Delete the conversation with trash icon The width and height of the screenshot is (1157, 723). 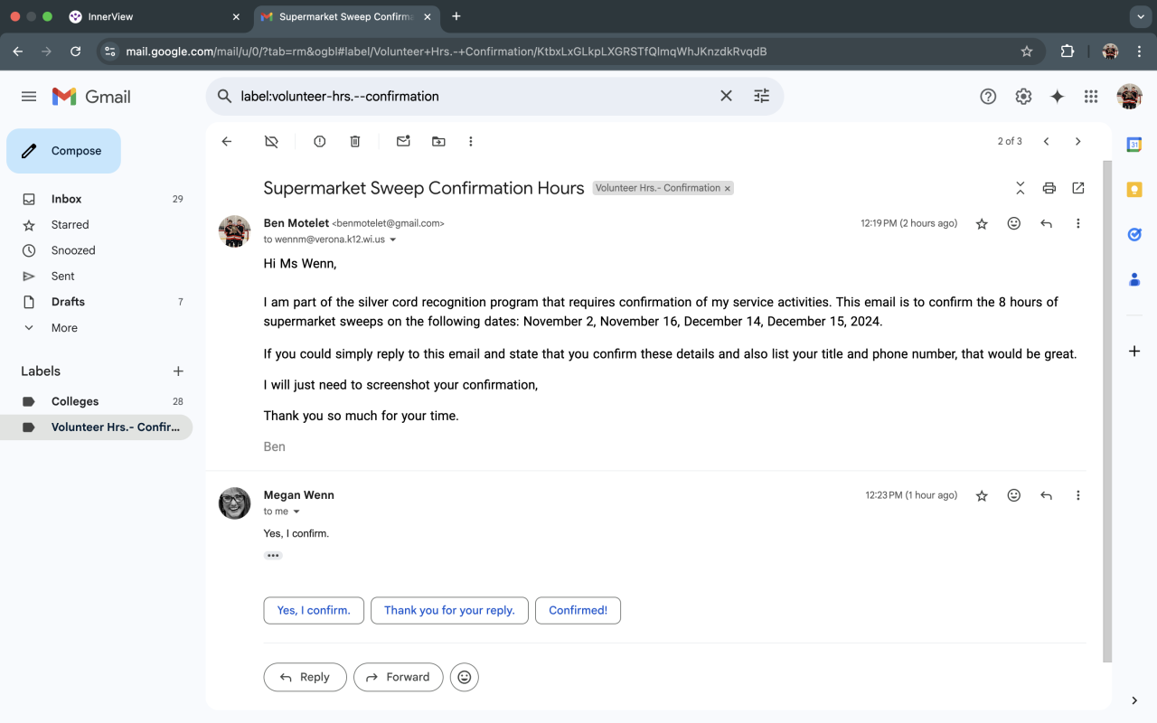355,142
